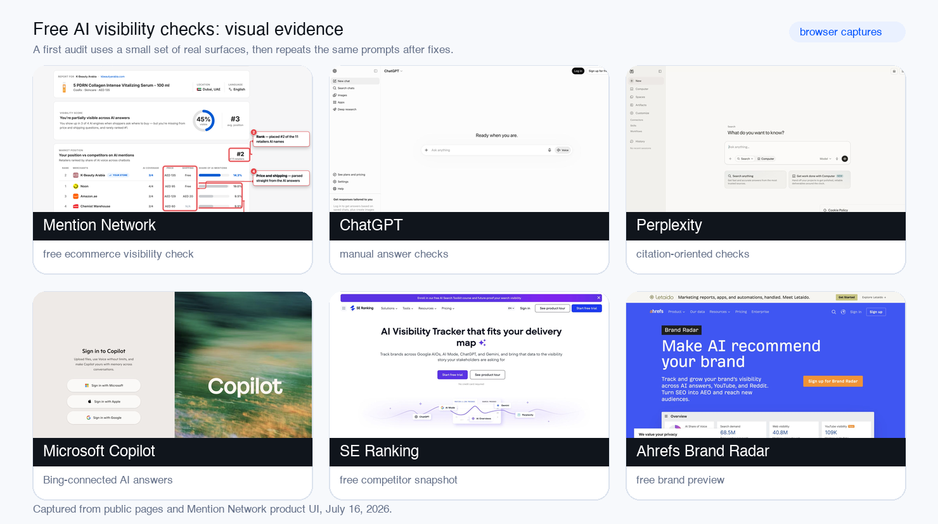
Task: Click Letaido Get Started button
Action: tap(847, 297)
